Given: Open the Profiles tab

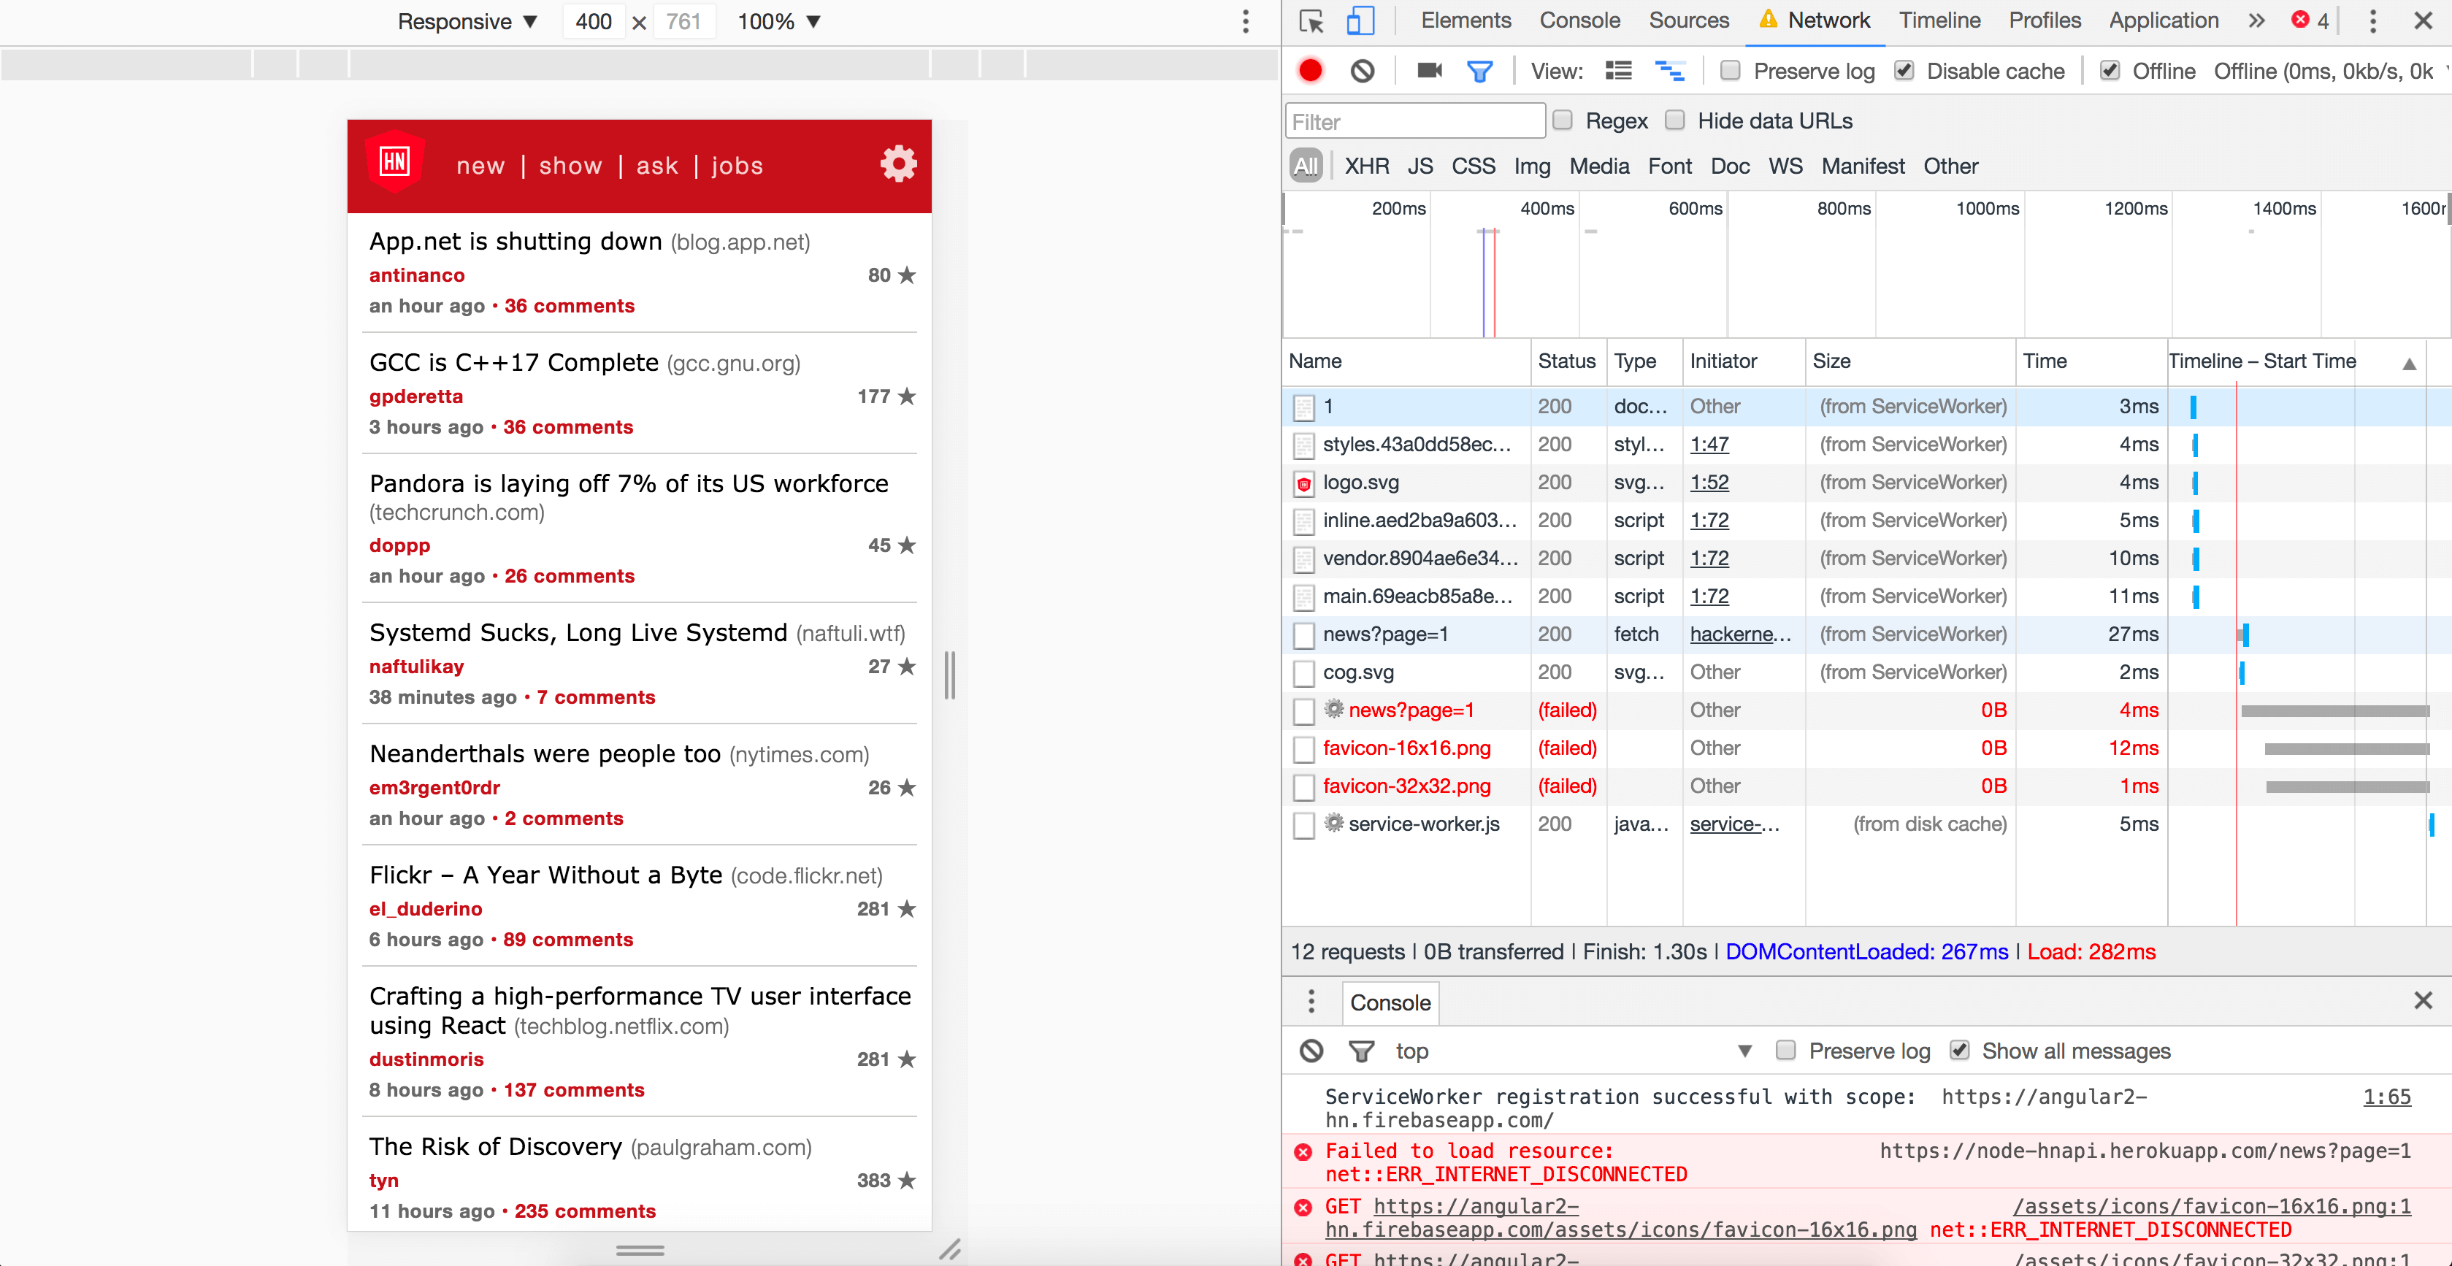Looking at the screenshot, I should pyautogui.click(x=2045, y=20).
